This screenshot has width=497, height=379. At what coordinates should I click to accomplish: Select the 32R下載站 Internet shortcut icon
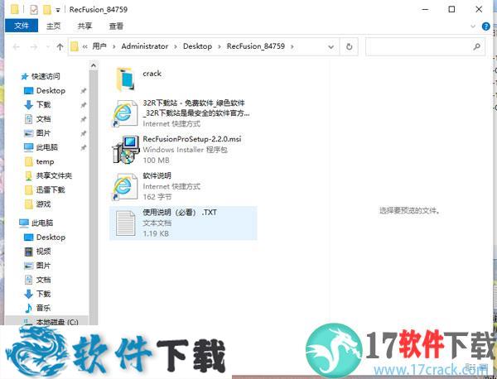[x=125, y=113]
